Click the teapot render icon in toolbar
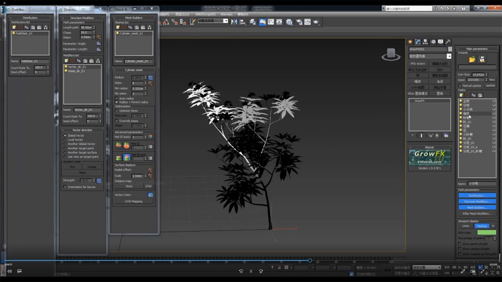The height and width of the screenshot is (282, 502). point(316,22)
